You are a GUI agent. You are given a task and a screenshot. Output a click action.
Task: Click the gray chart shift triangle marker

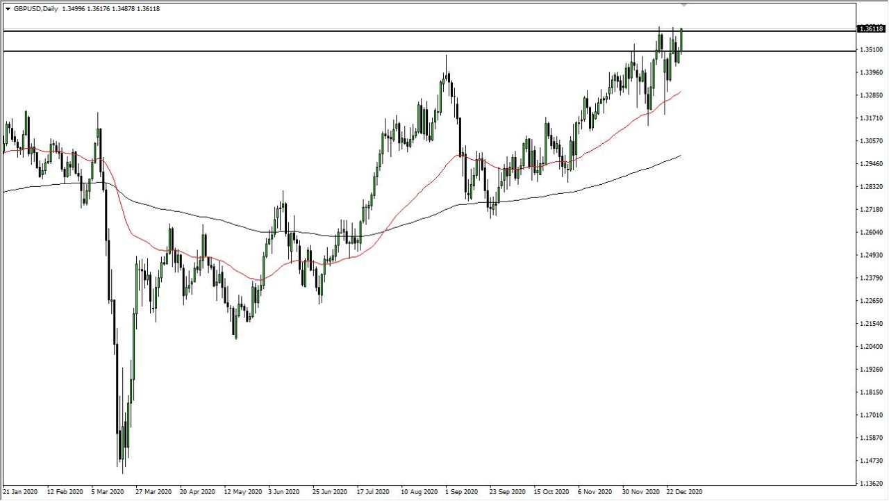point(684,5)
